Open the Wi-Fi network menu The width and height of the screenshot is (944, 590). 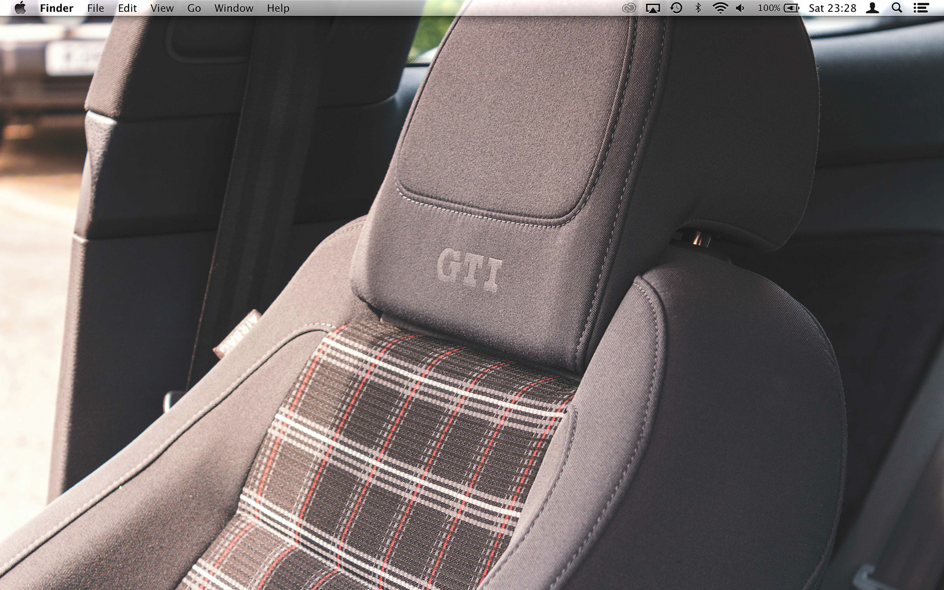[720, 8]
